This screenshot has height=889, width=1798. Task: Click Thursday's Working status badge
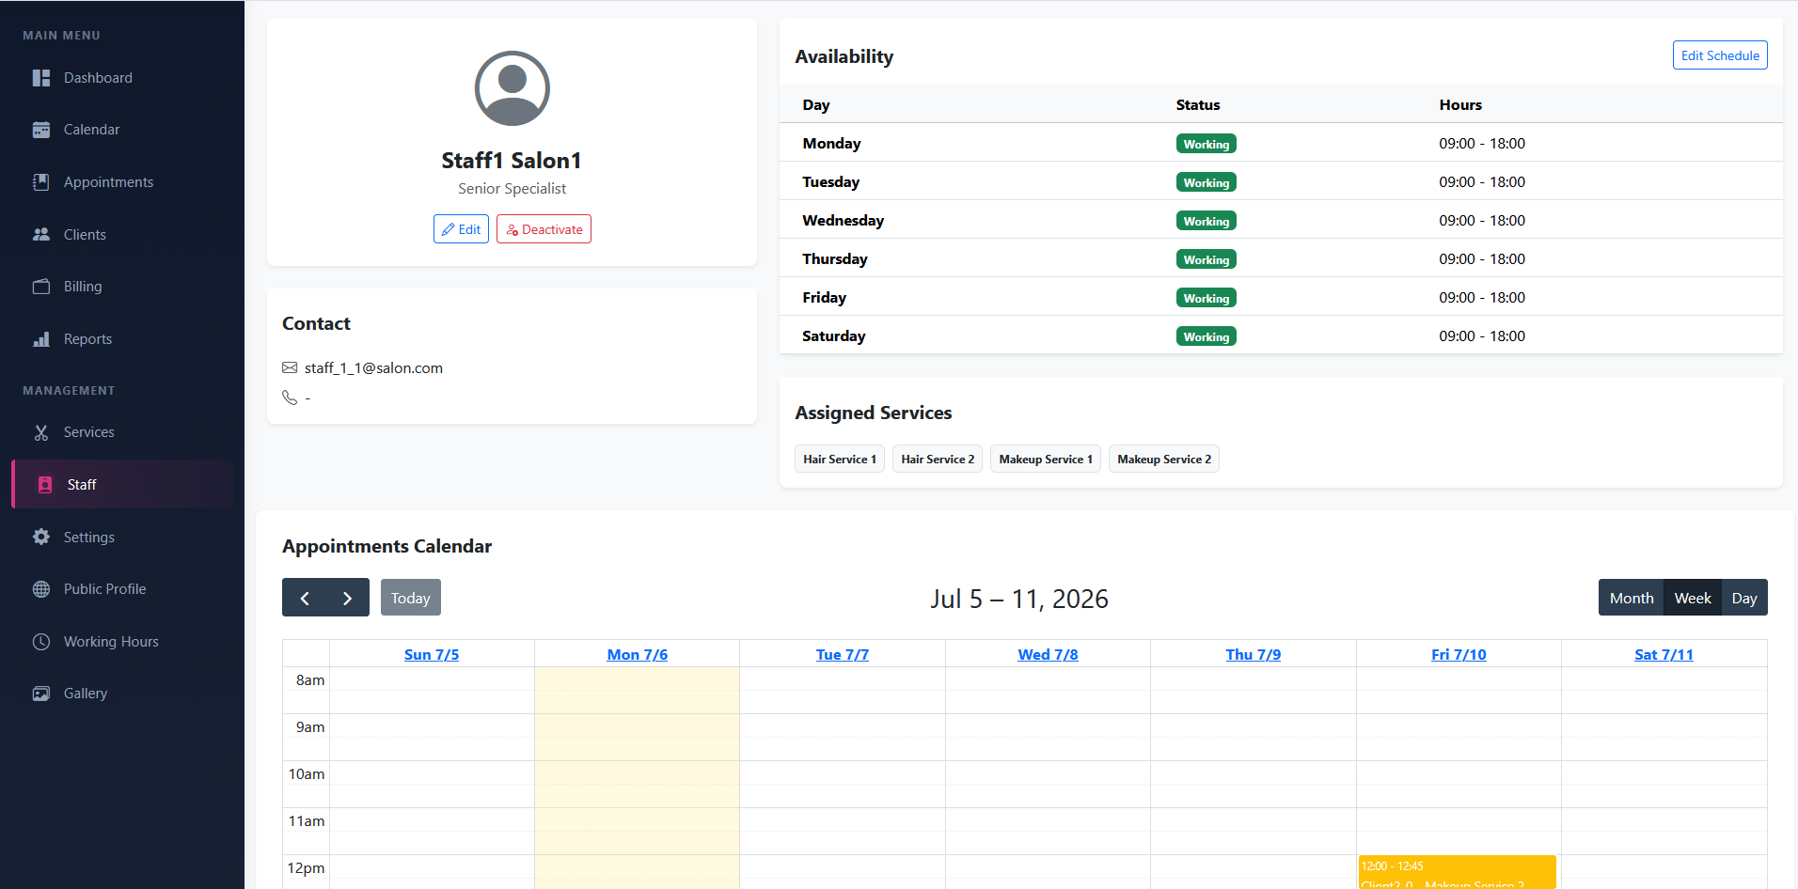[x=1207, y=259]
